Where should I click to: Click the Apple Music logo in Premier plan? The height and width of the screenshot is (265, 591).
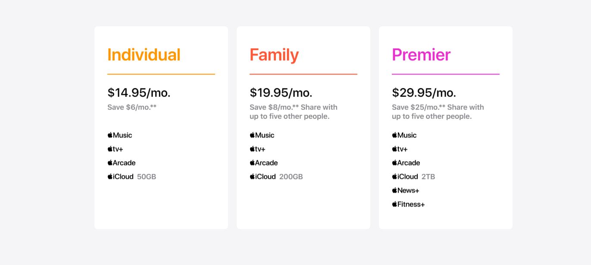click(404, 135)
